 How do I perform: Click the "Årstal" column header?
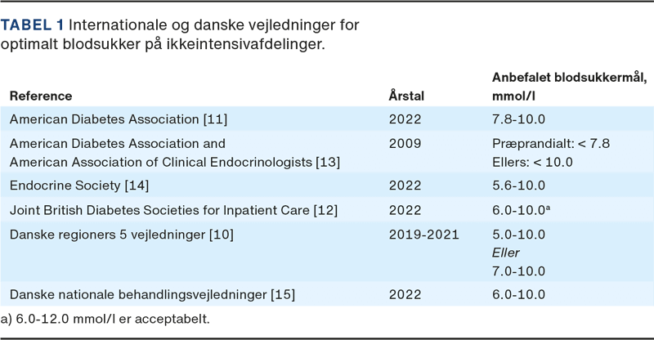(x=405, y=96)
